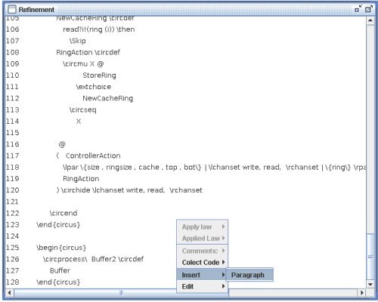378x302 pixels.
Task: Click the horizontal scrollbar right arrow
Action: click(x=361, y=293)
